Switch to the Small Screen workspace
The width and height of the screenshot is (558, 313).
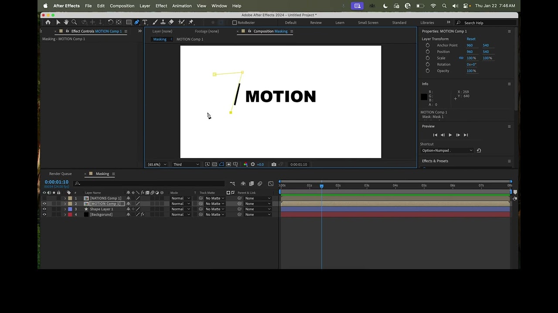point(368,23)
